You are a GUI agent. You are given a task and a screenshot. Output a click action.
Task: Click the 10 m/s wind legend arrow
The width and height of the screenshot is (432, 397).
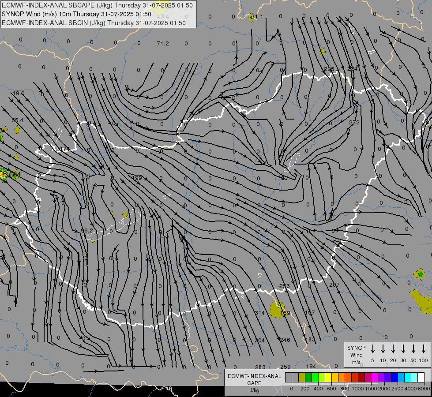(x=383, y=349)
